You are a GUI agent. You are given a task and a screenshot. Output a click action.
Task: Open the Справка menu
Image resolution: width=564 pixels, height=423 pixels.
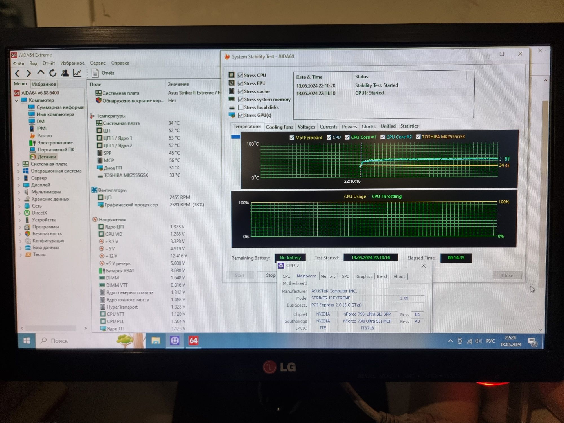pyautogui.click(x=120, y=63)
